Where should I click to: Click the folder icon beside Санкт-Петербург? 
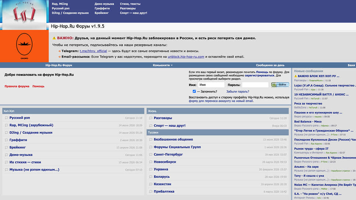point(151,155)
